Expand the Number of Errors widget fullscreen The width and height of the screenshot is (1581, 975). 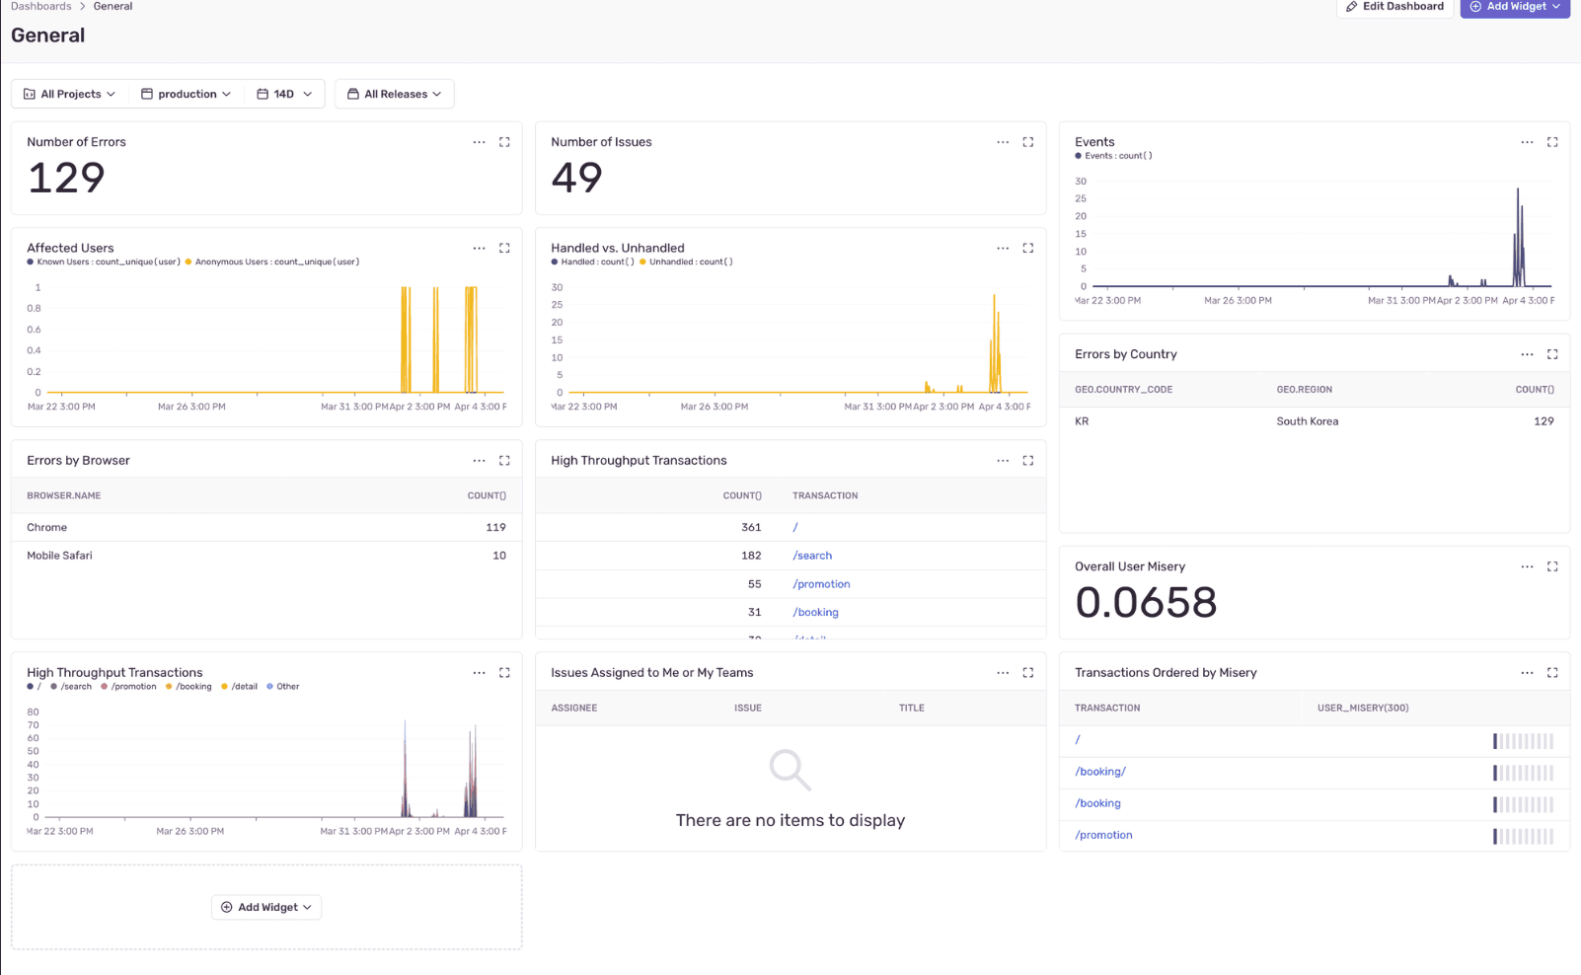504,142
